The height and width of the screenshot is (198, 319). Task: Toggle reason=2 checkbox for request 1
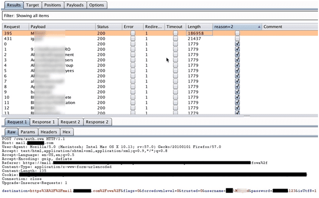coord(237,49)
